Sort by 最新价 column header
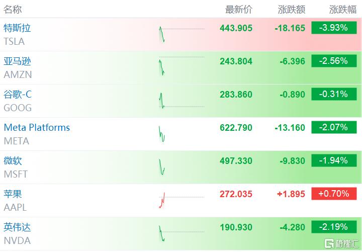 [x=238, y=10]
